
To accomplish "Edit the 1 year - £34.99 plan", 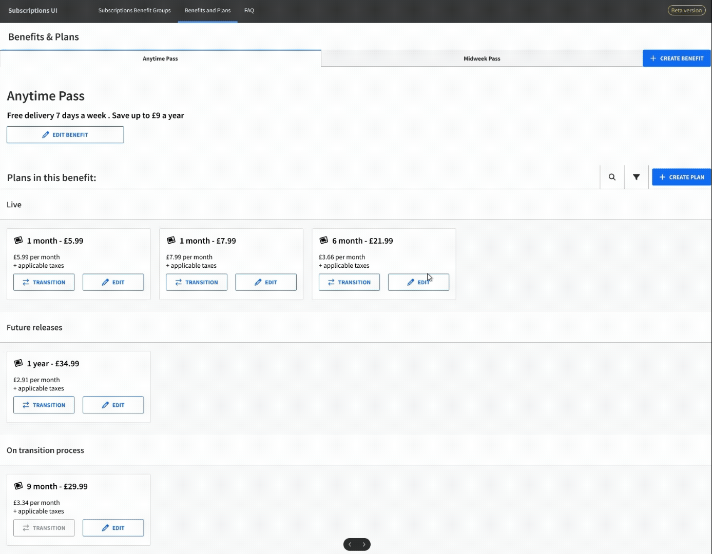I will pyautogui.click(x=113, y=405).
